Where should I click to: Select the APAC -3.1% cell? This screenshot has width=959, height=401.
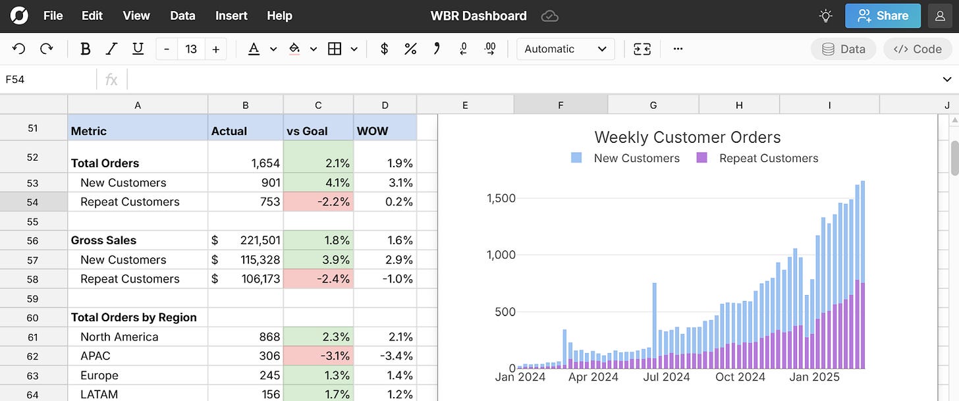(x=319, y=356)
